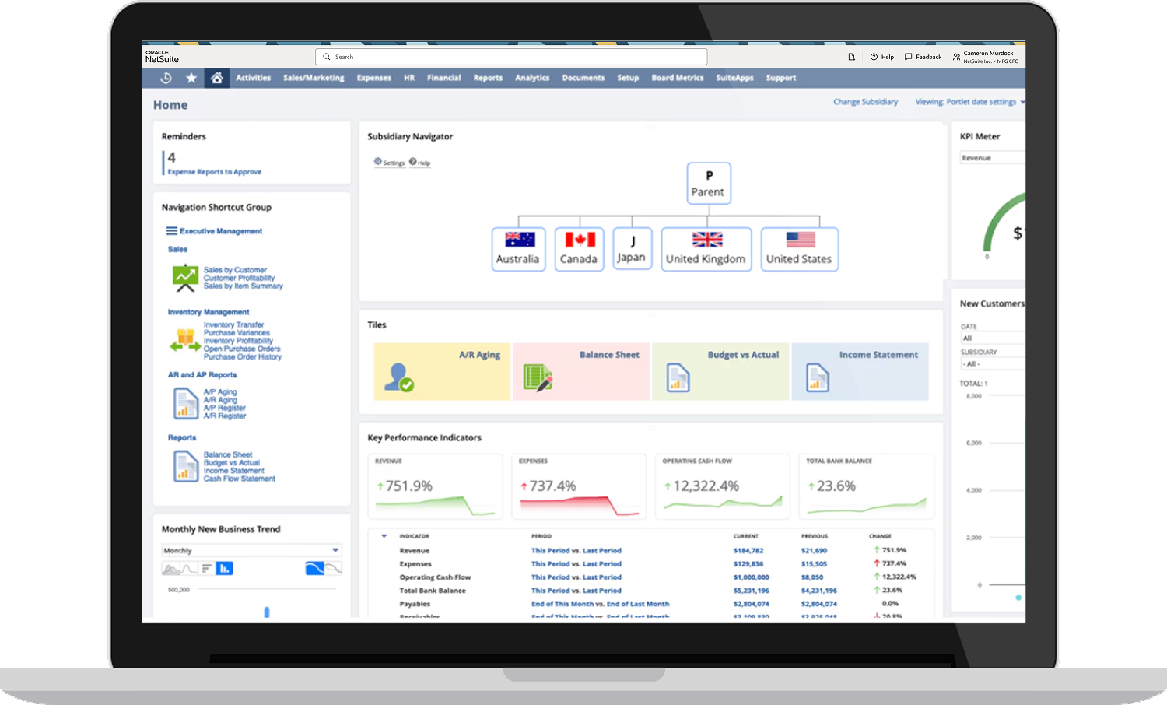The image size is (1167, 705).
Task: Open the SuiteApps menu
Action: pyautogui.click(x=735, y=78)
